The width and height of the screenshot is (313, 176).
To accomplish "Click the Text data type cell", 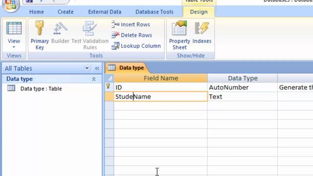I will [243, 97].
